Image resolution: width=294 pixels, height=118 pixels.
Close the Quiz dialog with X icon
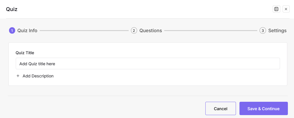(286, 9)
